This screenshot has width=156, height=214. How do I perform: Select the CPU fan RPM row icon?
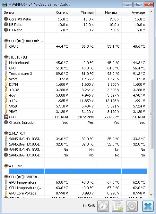coord(6,117)
